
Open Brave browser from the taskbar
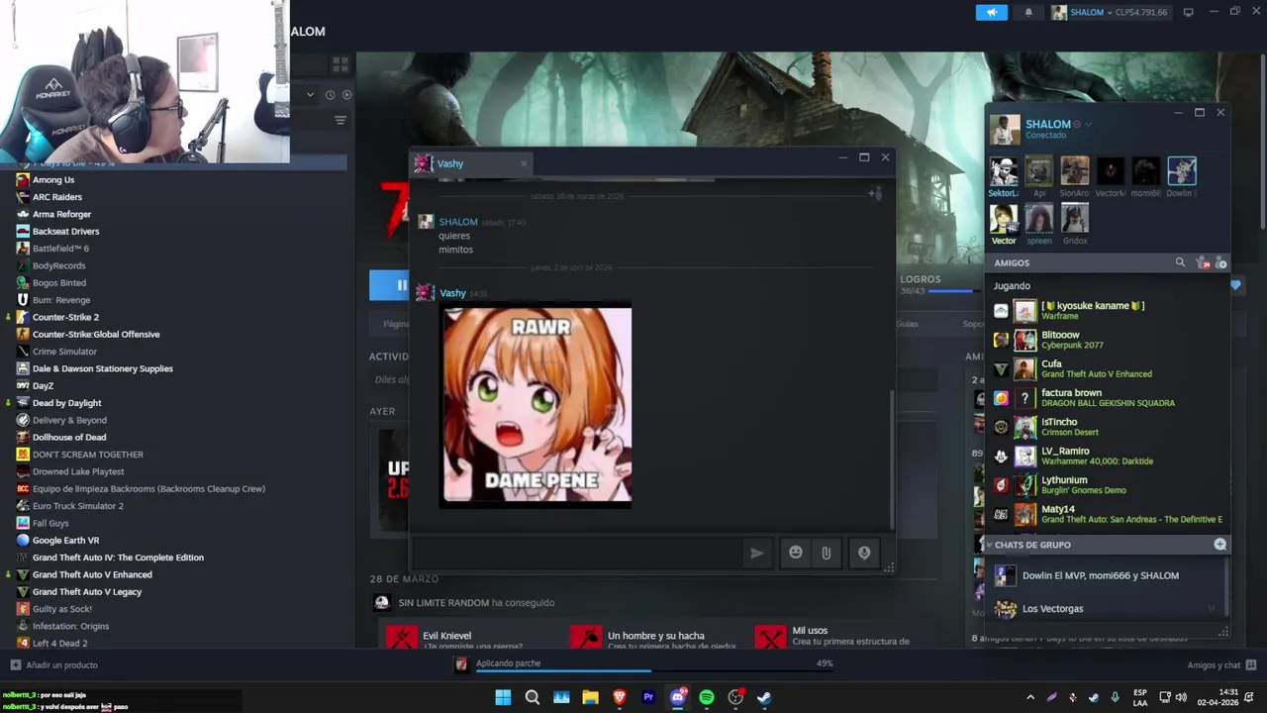click(620, 697)
